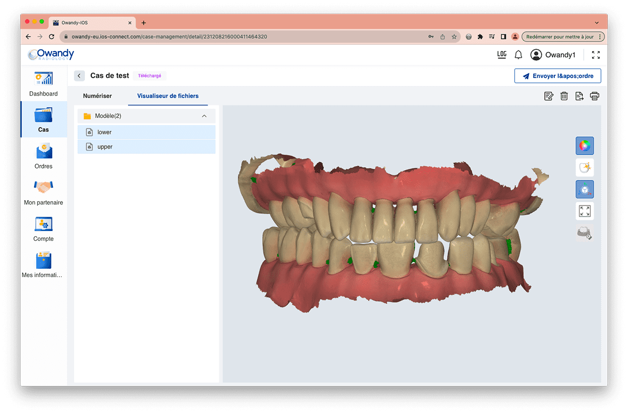Select the lower model file
Screen dimensions: 628x413
(x=146, y=132)
